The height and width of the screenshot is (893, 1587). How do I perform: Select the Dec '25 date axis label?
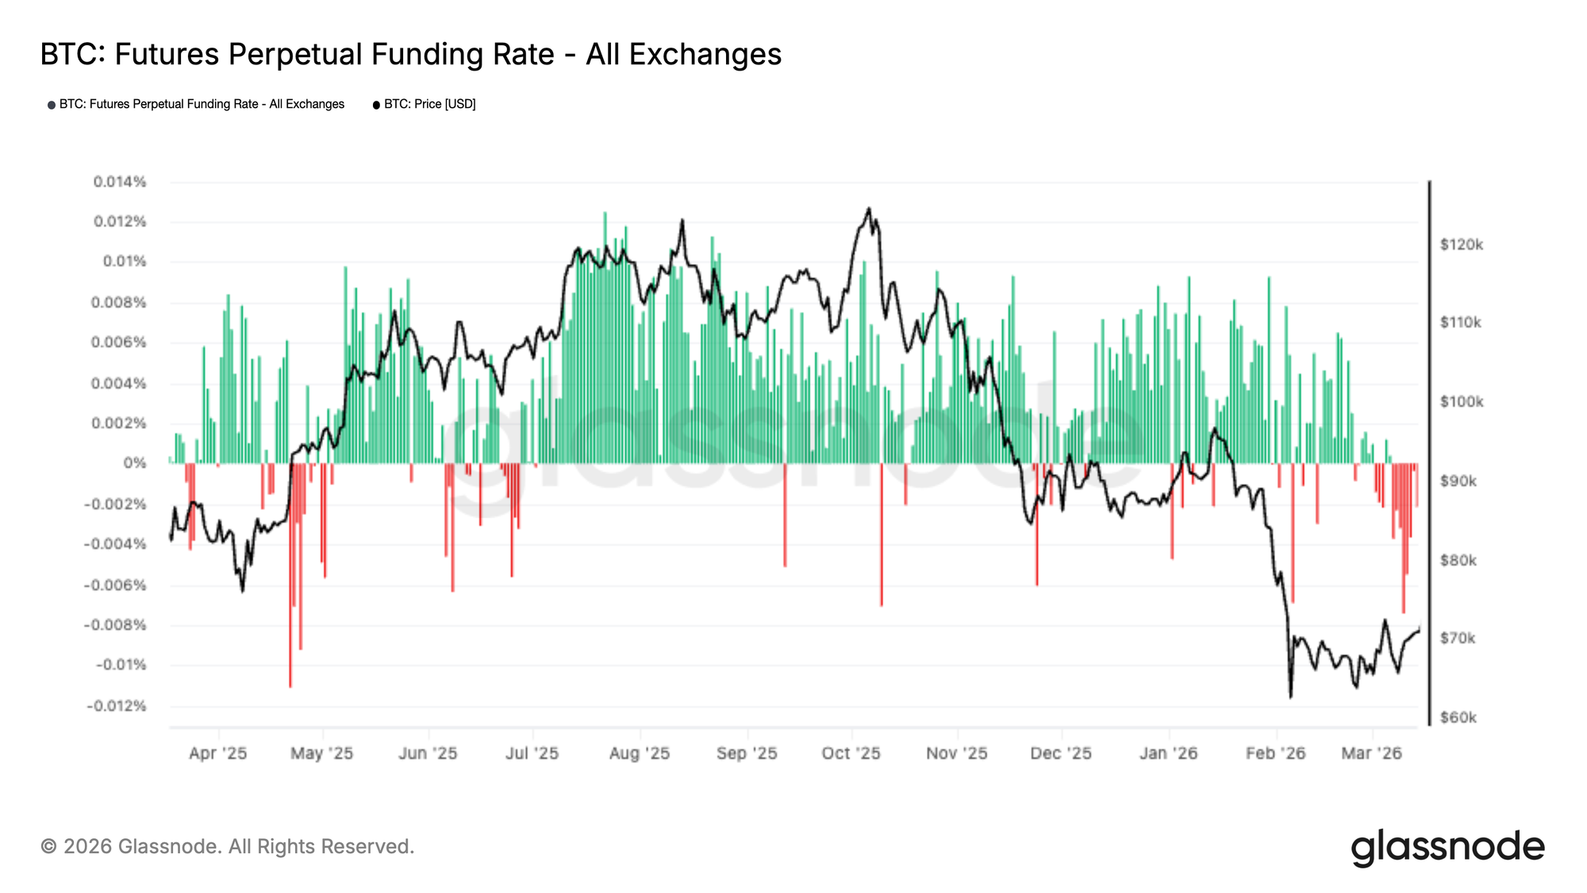[x=1060, y=753]
